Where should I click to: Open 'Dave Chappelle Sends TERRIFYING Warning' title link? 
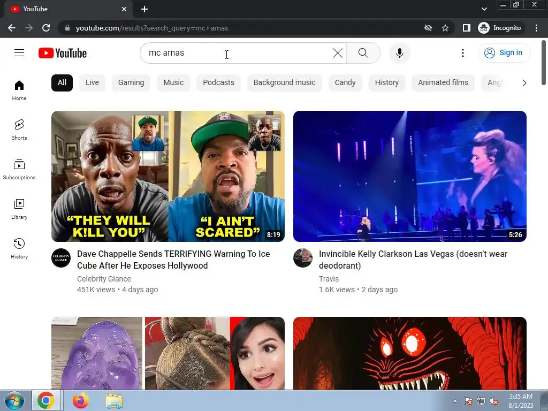pyautogui.click(x=173, y=260)
